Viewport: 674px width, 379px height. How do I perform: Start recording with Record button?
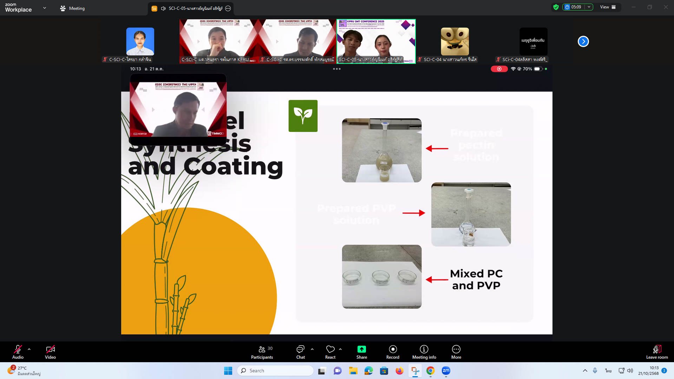pos(393,352)
